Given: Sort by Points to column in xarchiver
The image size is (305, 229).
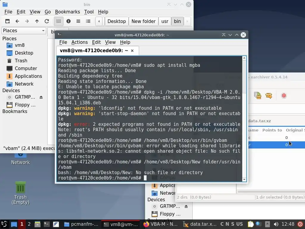Looking at the screenshot, I should [272, 130].
